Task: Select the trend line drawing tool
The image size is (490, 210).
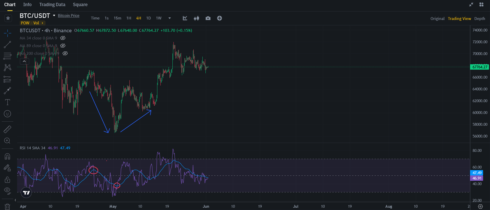Action: pos(8,44)
